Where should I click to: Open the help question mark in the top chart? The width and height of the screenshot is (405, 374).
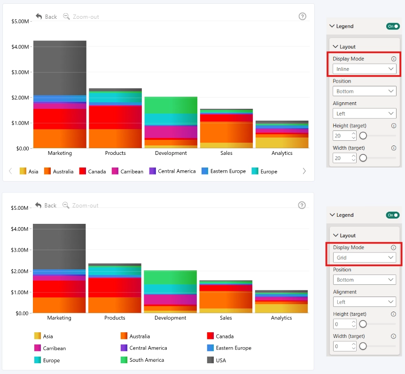click(x=303, y=16)
